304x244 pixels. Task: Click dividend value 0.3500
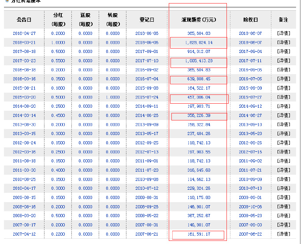pos(58,79)
